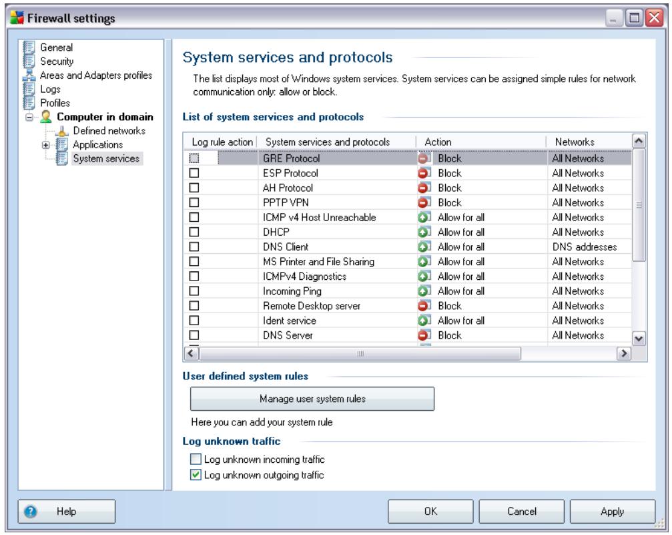
Task: Select the Remote Desktop server row name
Action: [x=312, y=306]
